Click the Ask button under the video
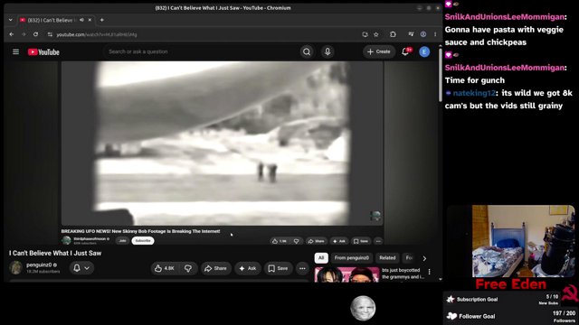This screenshot has width=579, height=325. click(248, 268)
